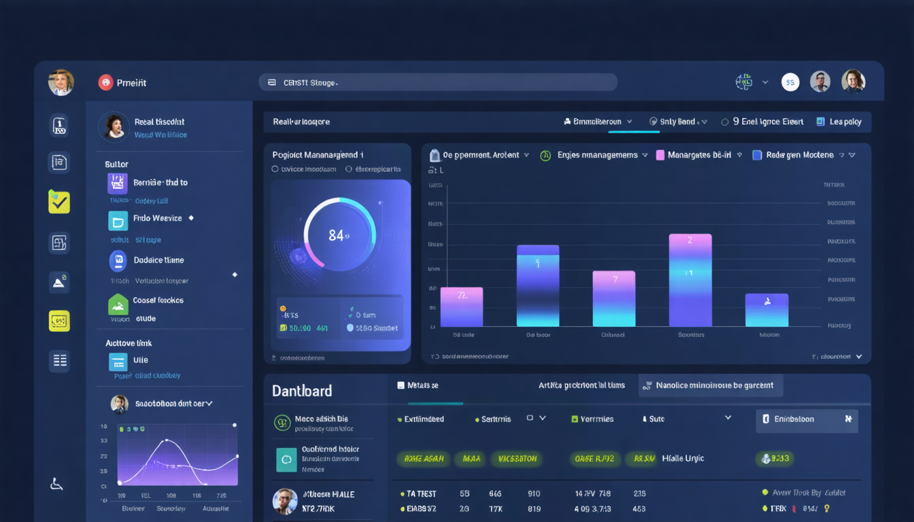Click the pink Manargates Bé-irl legend swatch
This screenshot has height=522, width=914.
[x=660, y=156]
